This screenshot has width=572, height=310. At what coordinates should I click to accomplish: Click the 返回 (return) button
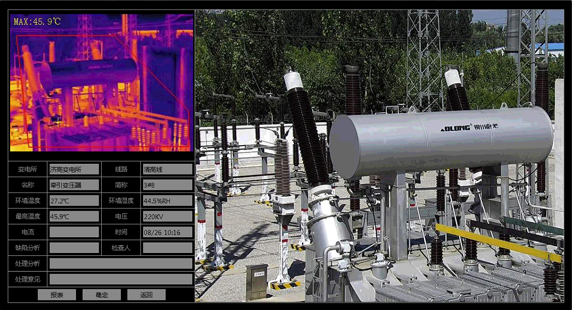[146, 295]
